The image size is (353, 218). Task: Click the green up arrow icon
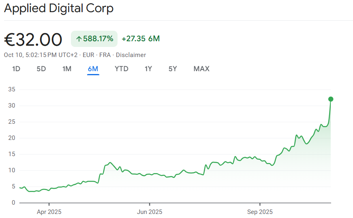point(79,39)
